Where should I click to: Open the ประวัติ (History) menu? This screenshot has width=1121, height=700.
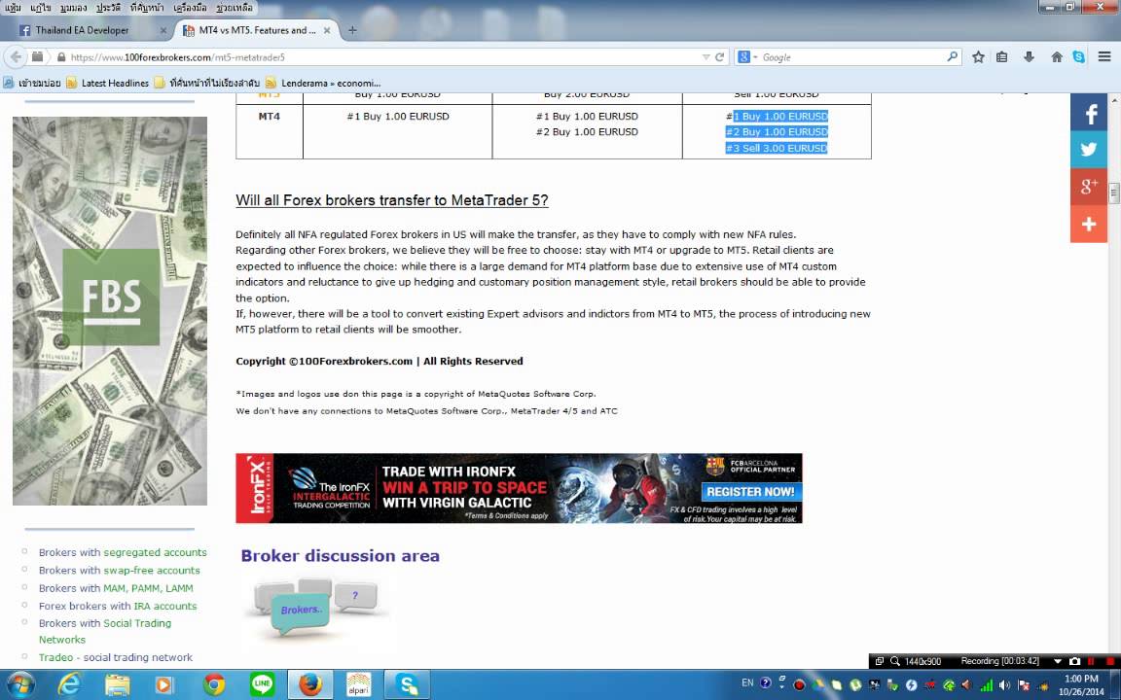coord(108,8)
